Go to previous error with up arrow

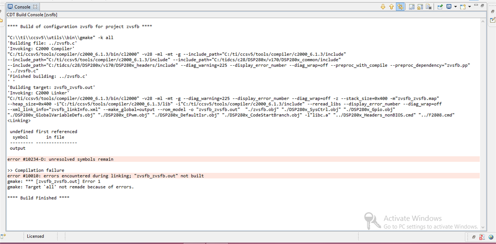(x=392, y=7)
